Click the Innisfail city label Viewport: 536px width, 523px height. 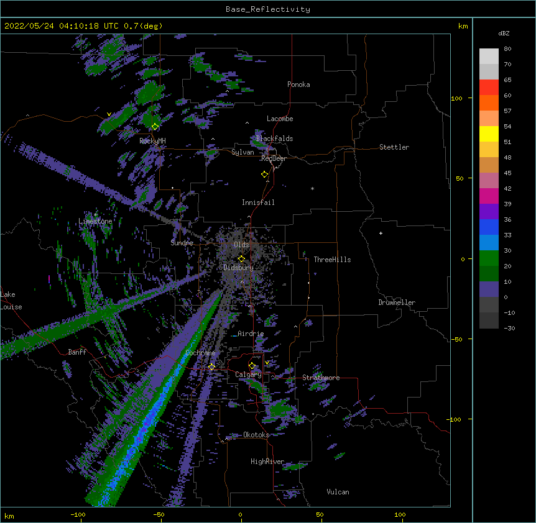[258, 202]
